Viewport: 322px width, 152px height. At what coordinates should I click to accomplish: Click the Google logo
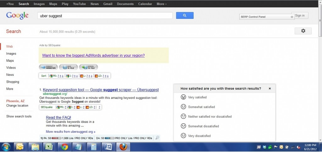[17, 15]
